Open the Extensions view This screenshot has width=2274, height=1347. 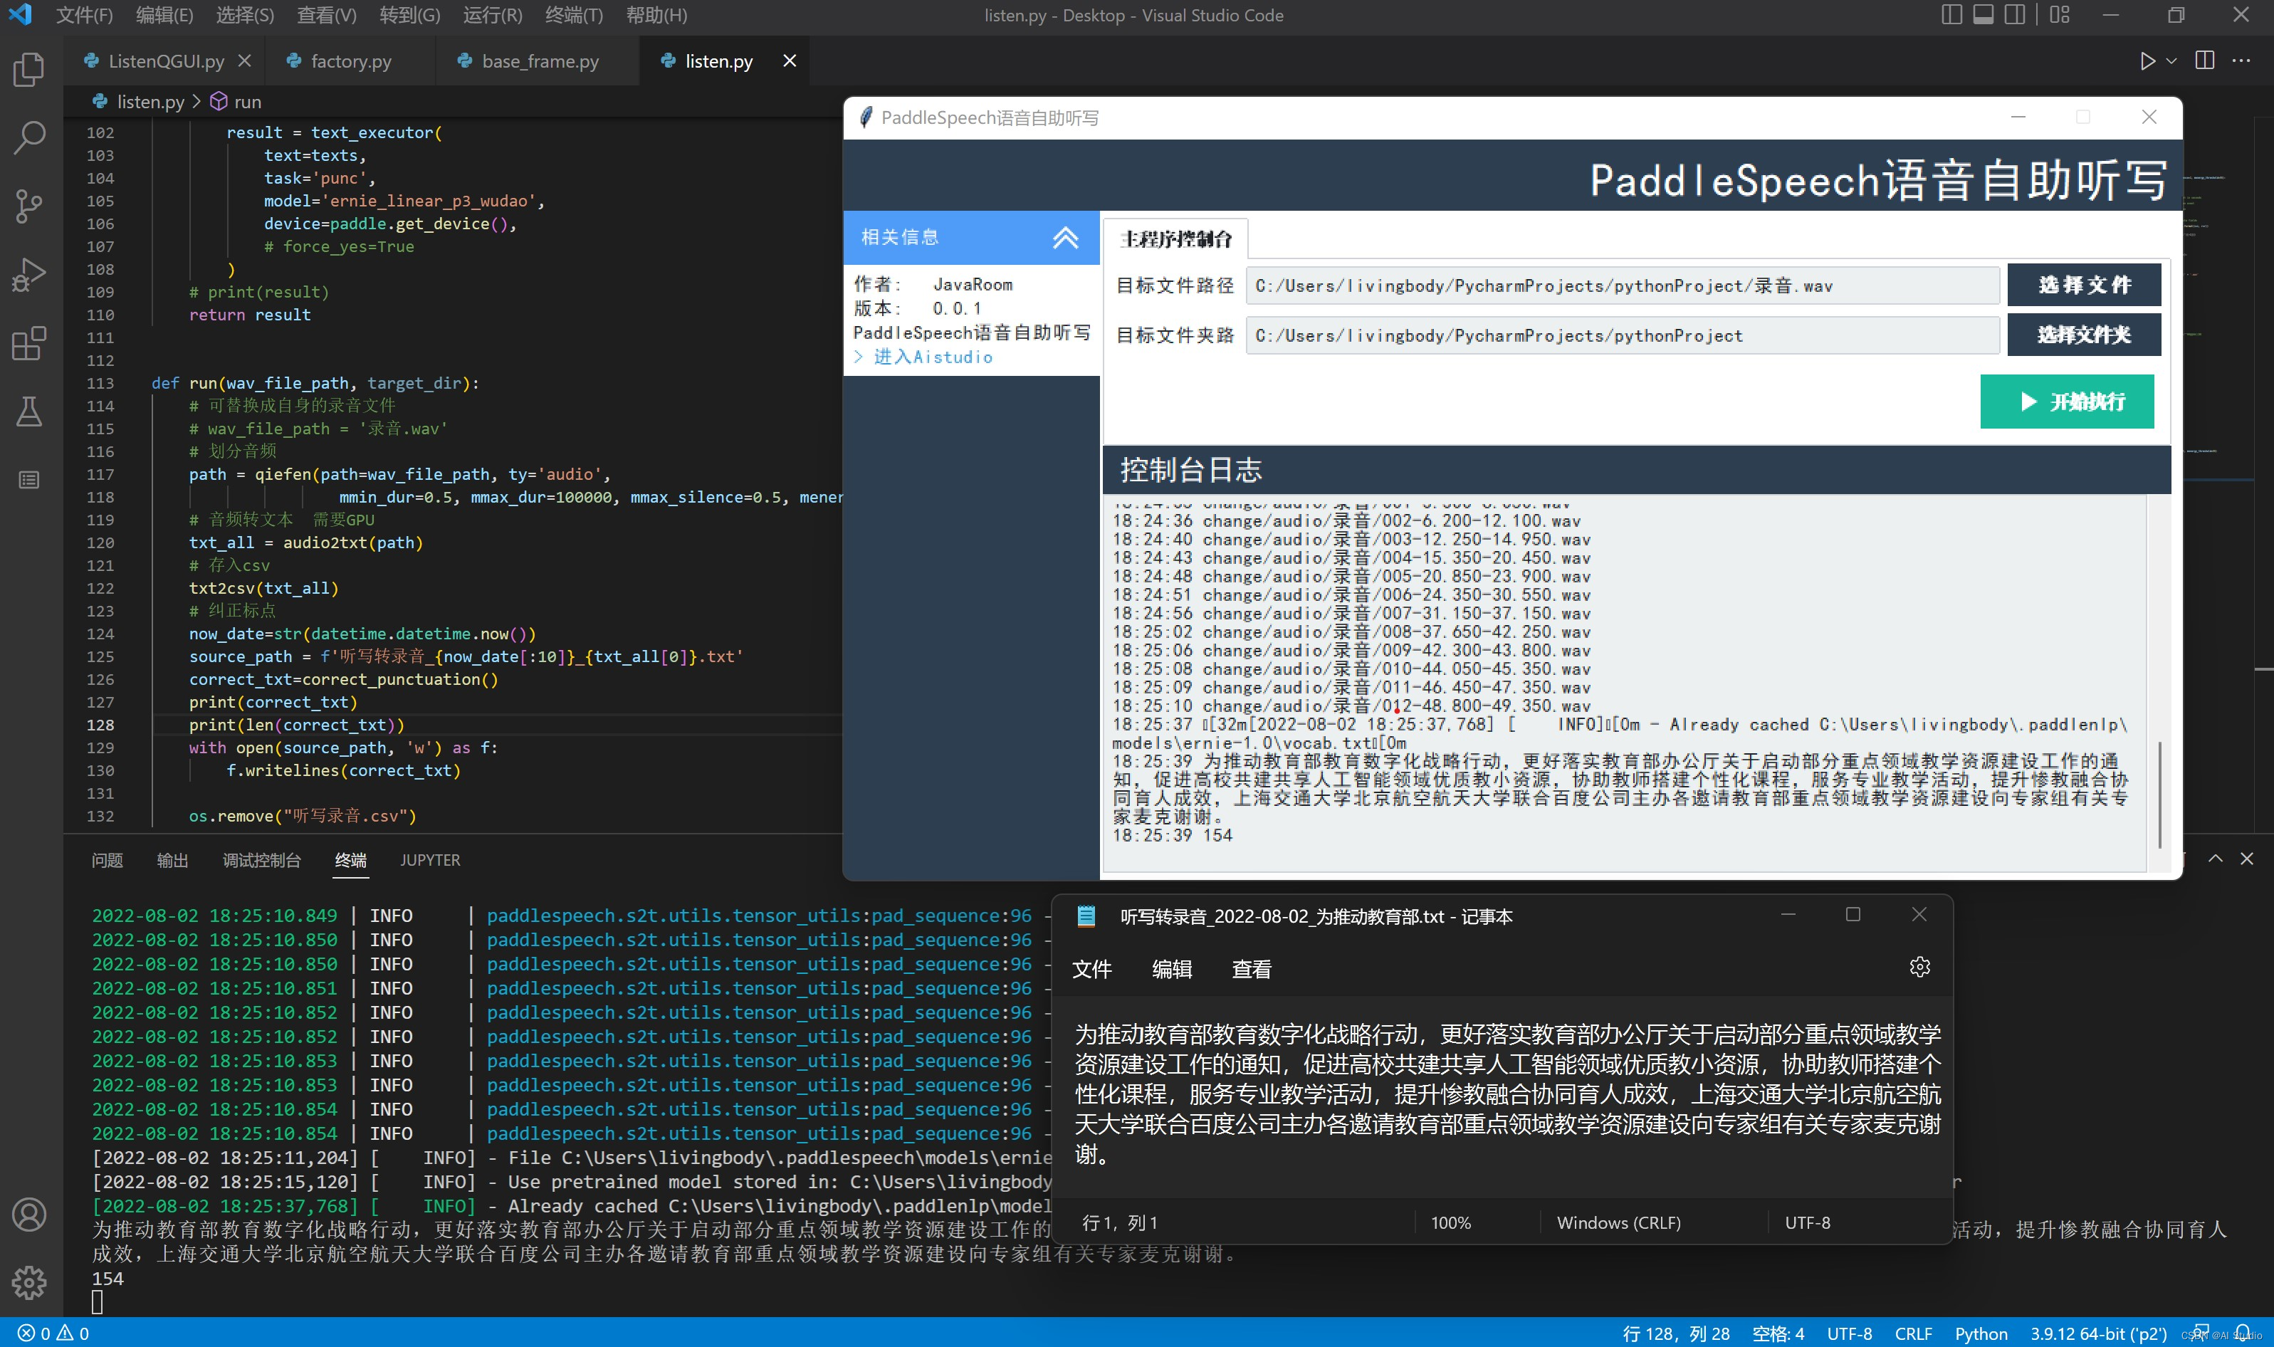[29, 343]
